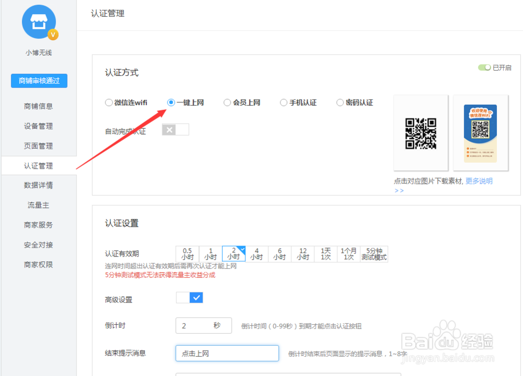Select the 一键上网 authentication method
This screenshot has height=376, width=523.
(x=170, y=102)
